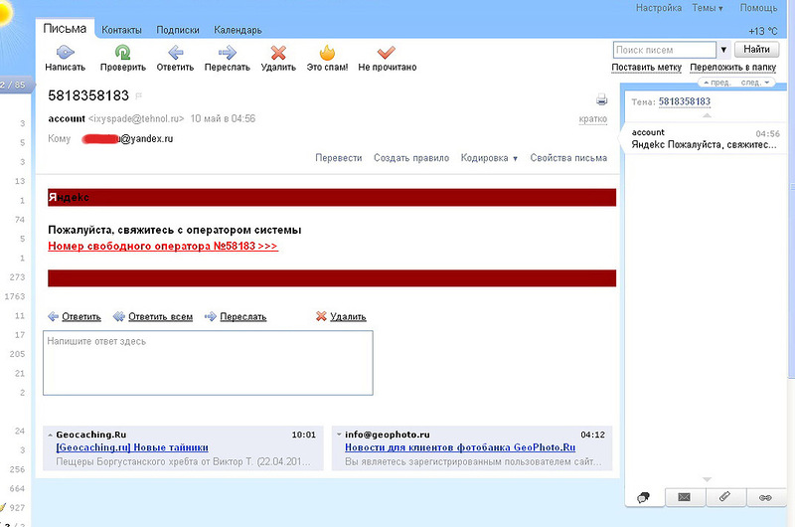This screenshot has width=795, height=527.
Task: Switch to the Контакты tab
Action: pos(121,30)
